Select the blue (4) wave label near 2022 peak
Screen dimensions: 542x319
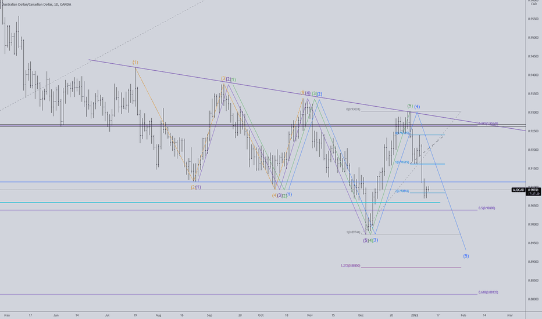tap(417, 107)
